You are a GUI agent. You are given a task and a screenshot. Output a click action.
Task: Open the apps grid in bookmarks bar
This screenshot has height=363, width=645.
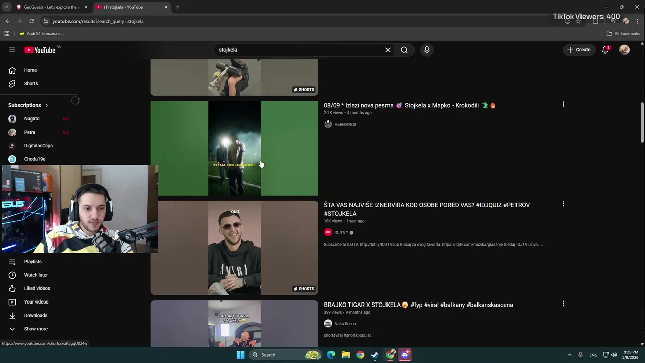7,34
